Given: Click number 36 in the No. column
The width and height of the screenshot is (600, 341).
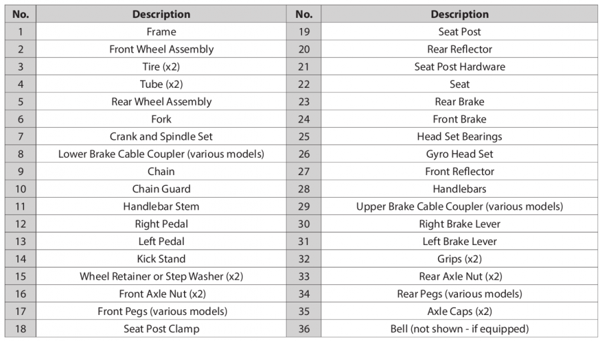Looking at the screenshot, I should [304, 329].
